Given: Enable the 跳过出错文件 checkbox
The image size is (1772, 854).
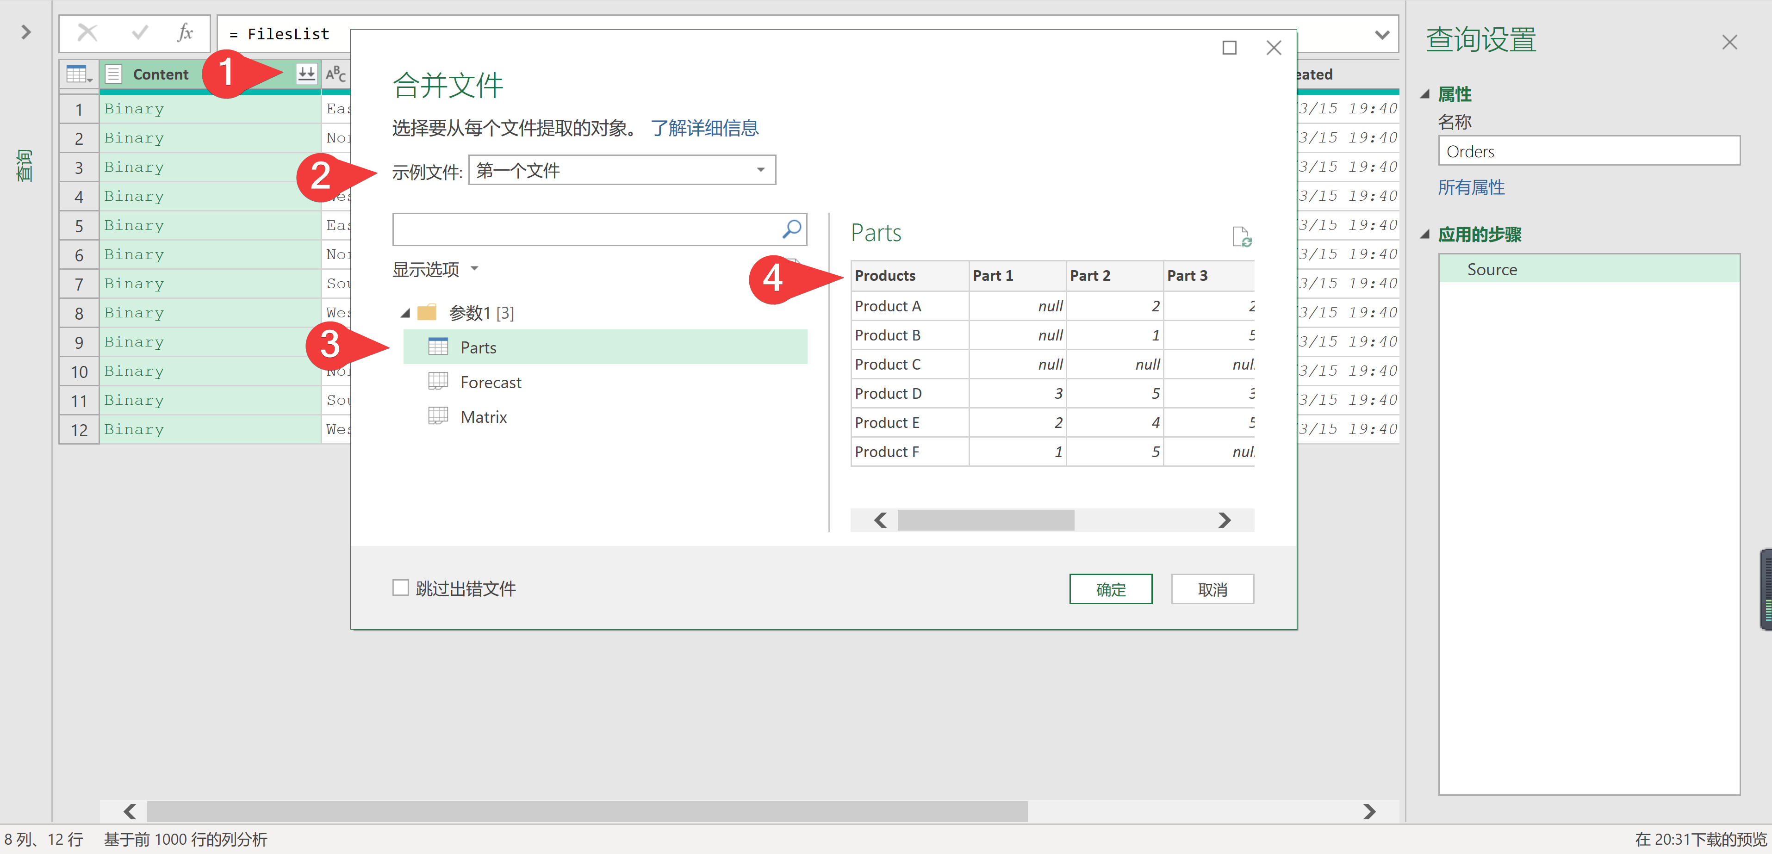Looking at the screenshot, I should 400,588.
